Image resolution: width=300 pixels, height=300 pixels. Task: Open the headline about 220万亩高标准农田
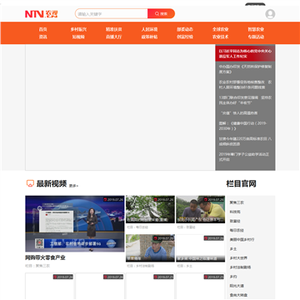coord(245,141)
